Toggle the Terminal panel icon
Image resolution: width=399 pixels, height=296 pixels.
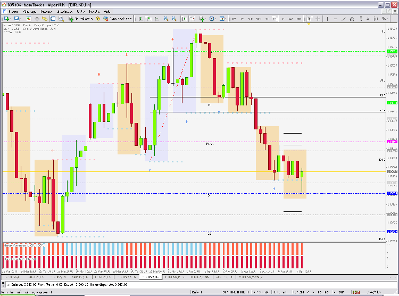tap(53, 19)
